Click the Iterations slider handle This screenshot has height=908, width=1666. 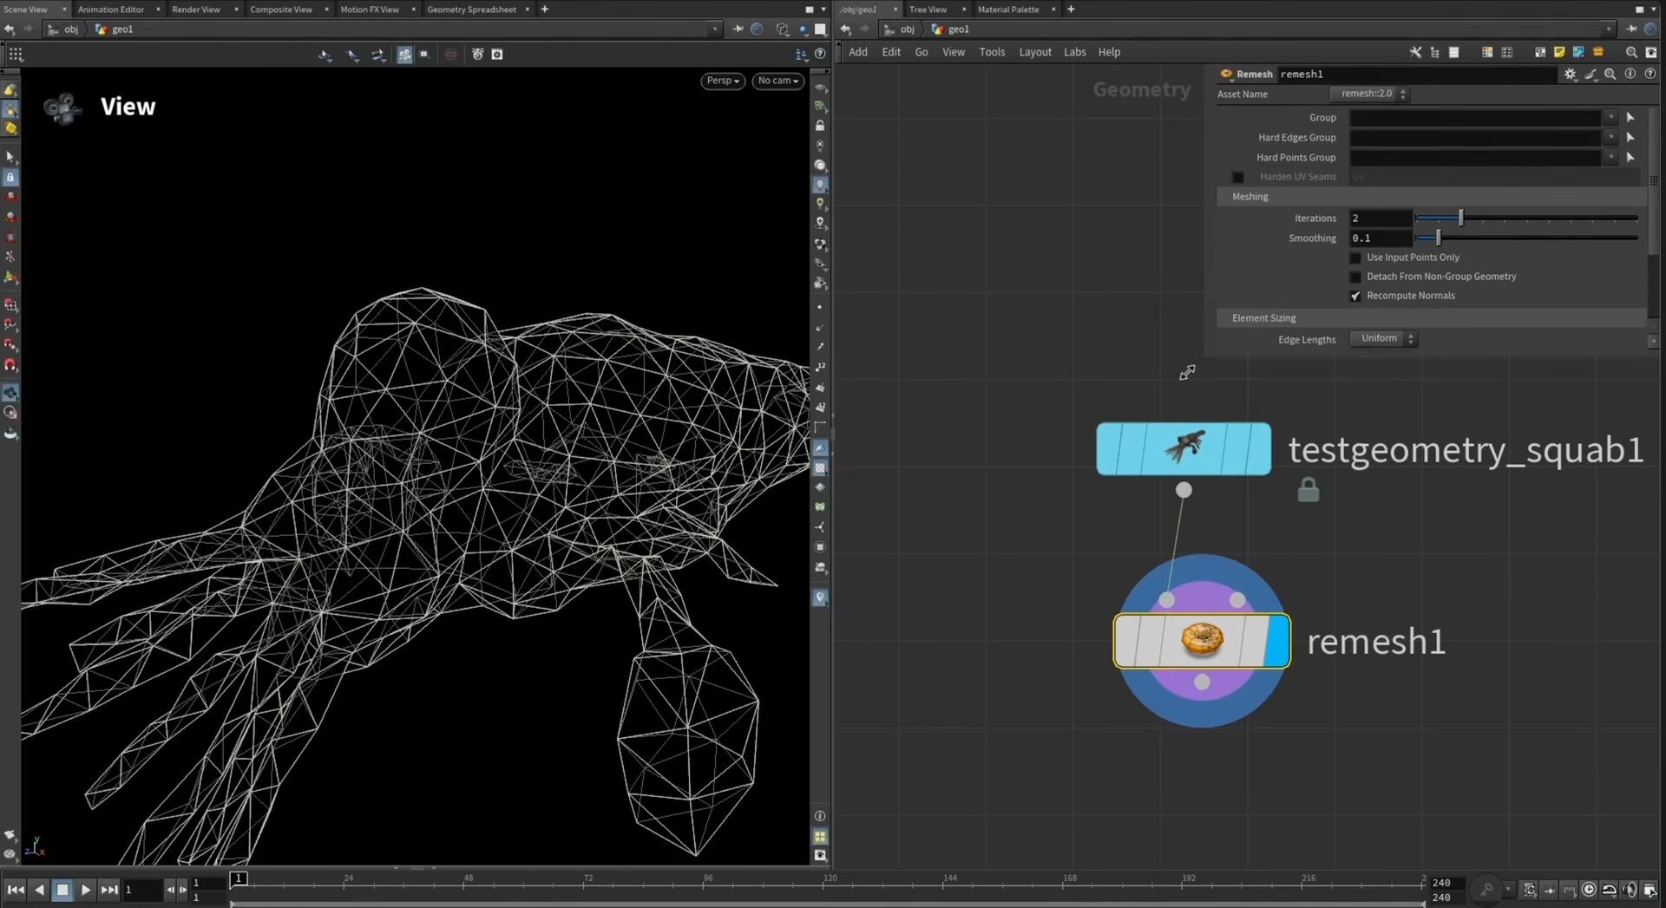(x=1460, y=219)
